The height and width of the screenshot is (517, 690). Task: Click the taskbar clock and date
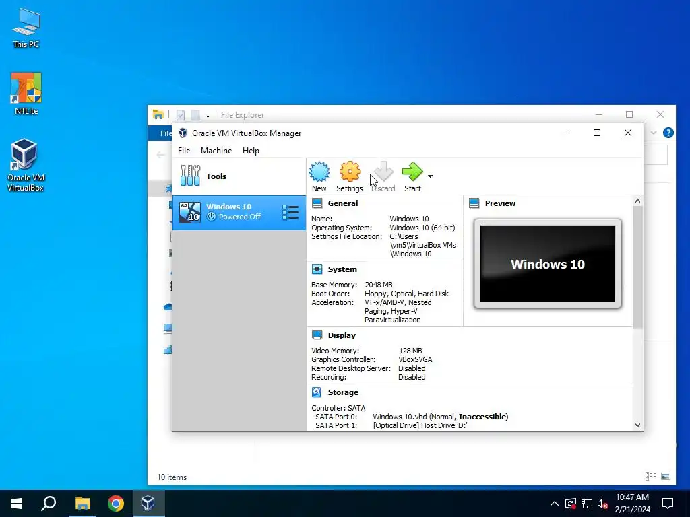pos(632,504)
